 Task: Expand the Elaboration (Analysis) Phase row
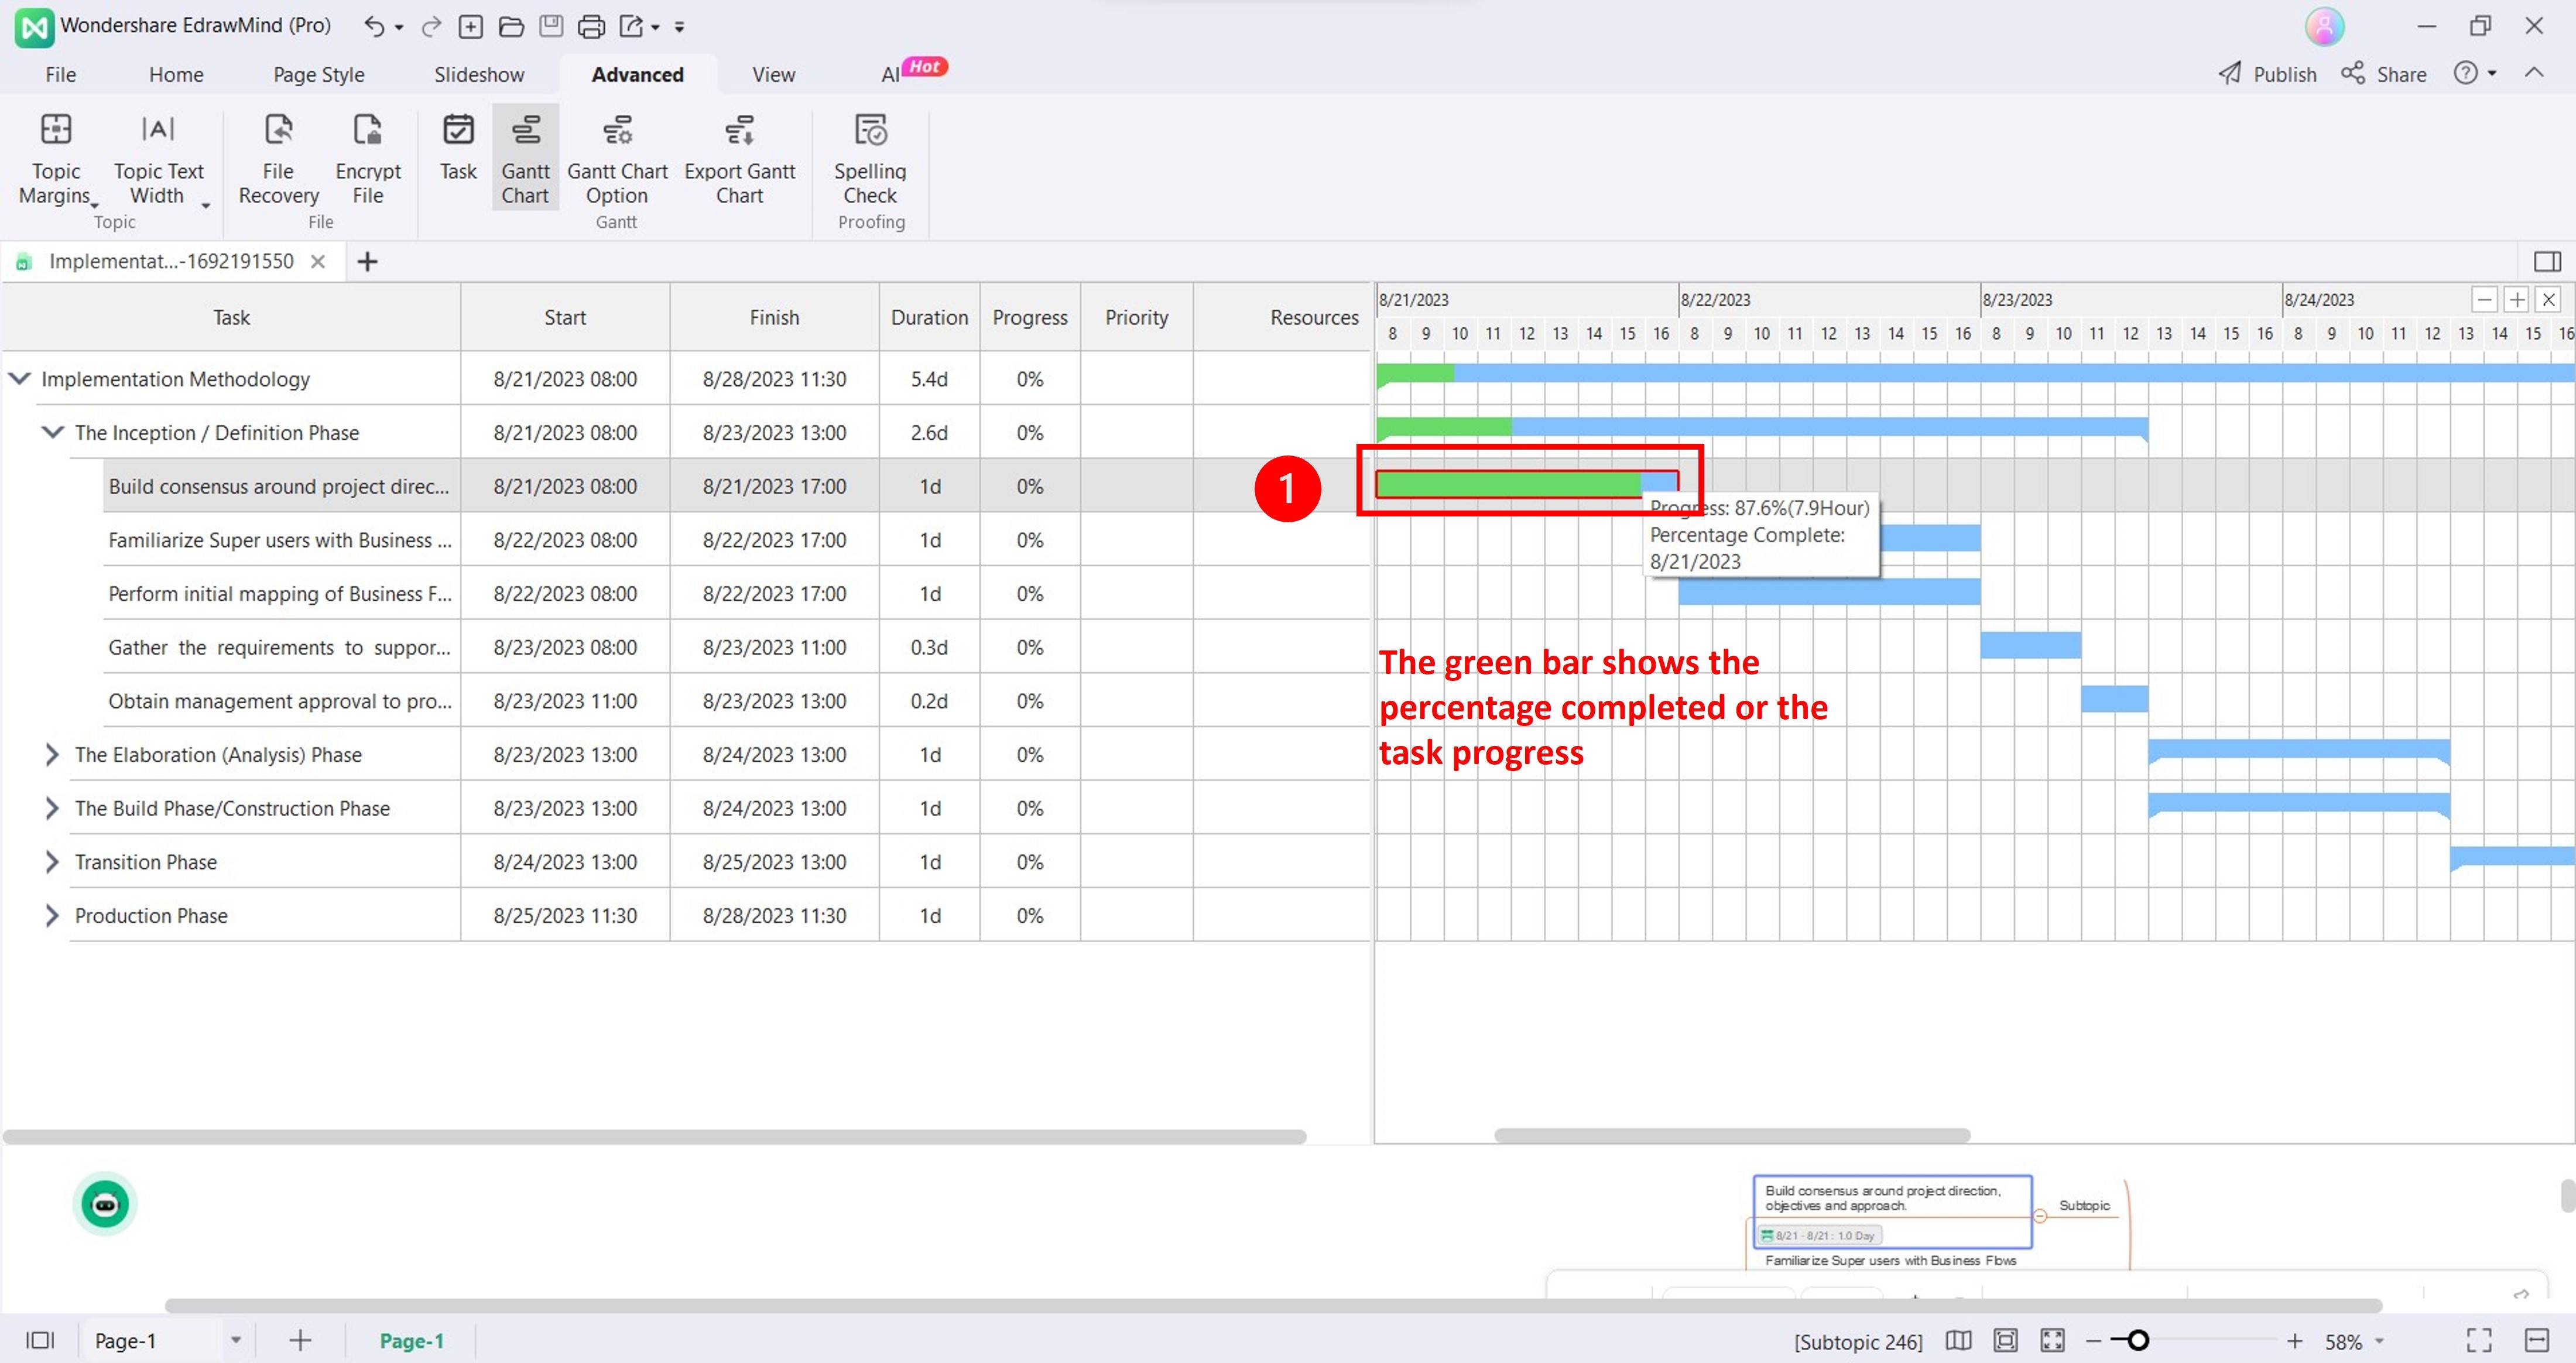click(x=52, y=755)
